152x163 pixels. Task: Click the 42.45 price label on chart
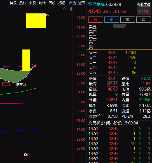(44, 15)
